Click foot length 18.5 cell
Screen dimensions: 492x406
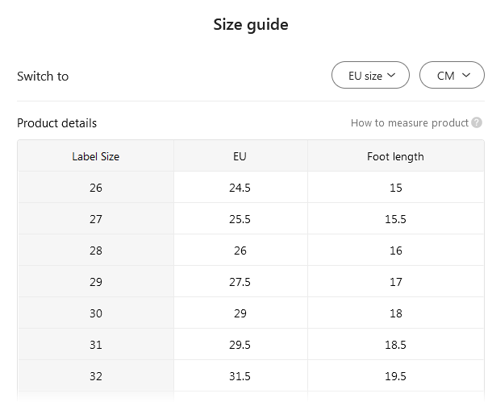[x=395, y=345]
